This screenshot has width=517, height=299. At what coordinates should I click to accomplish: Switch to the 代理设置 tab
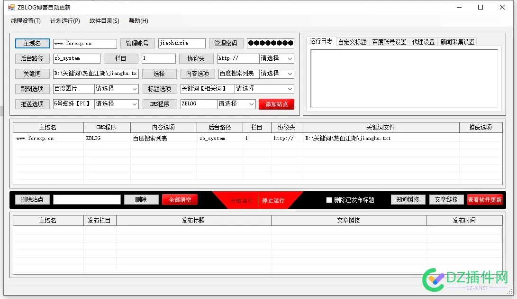pyautogui.click(x=423, y=42)
